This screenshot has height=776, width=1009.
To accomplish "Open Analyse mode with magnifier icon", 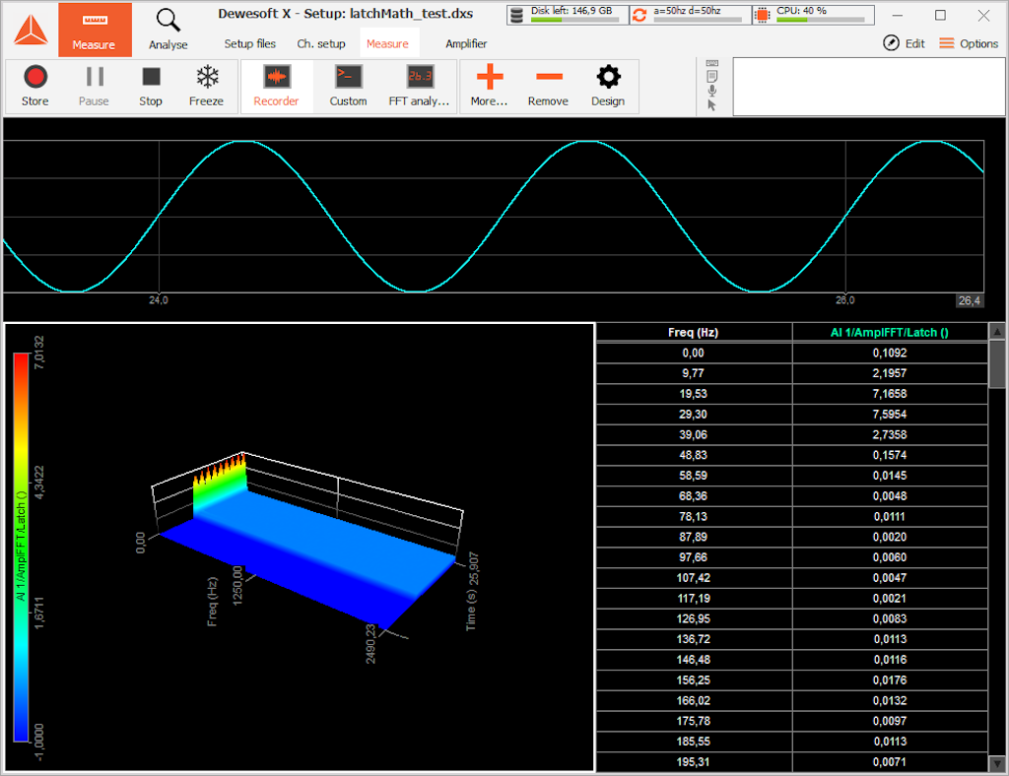I will [x=168, y=30].
